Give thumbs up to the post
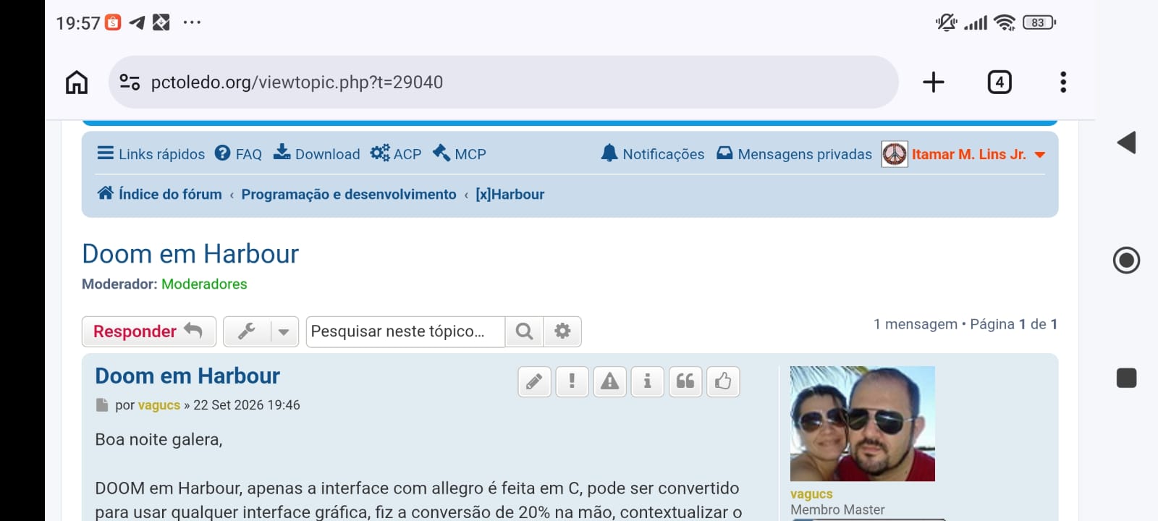 point(723,381)
